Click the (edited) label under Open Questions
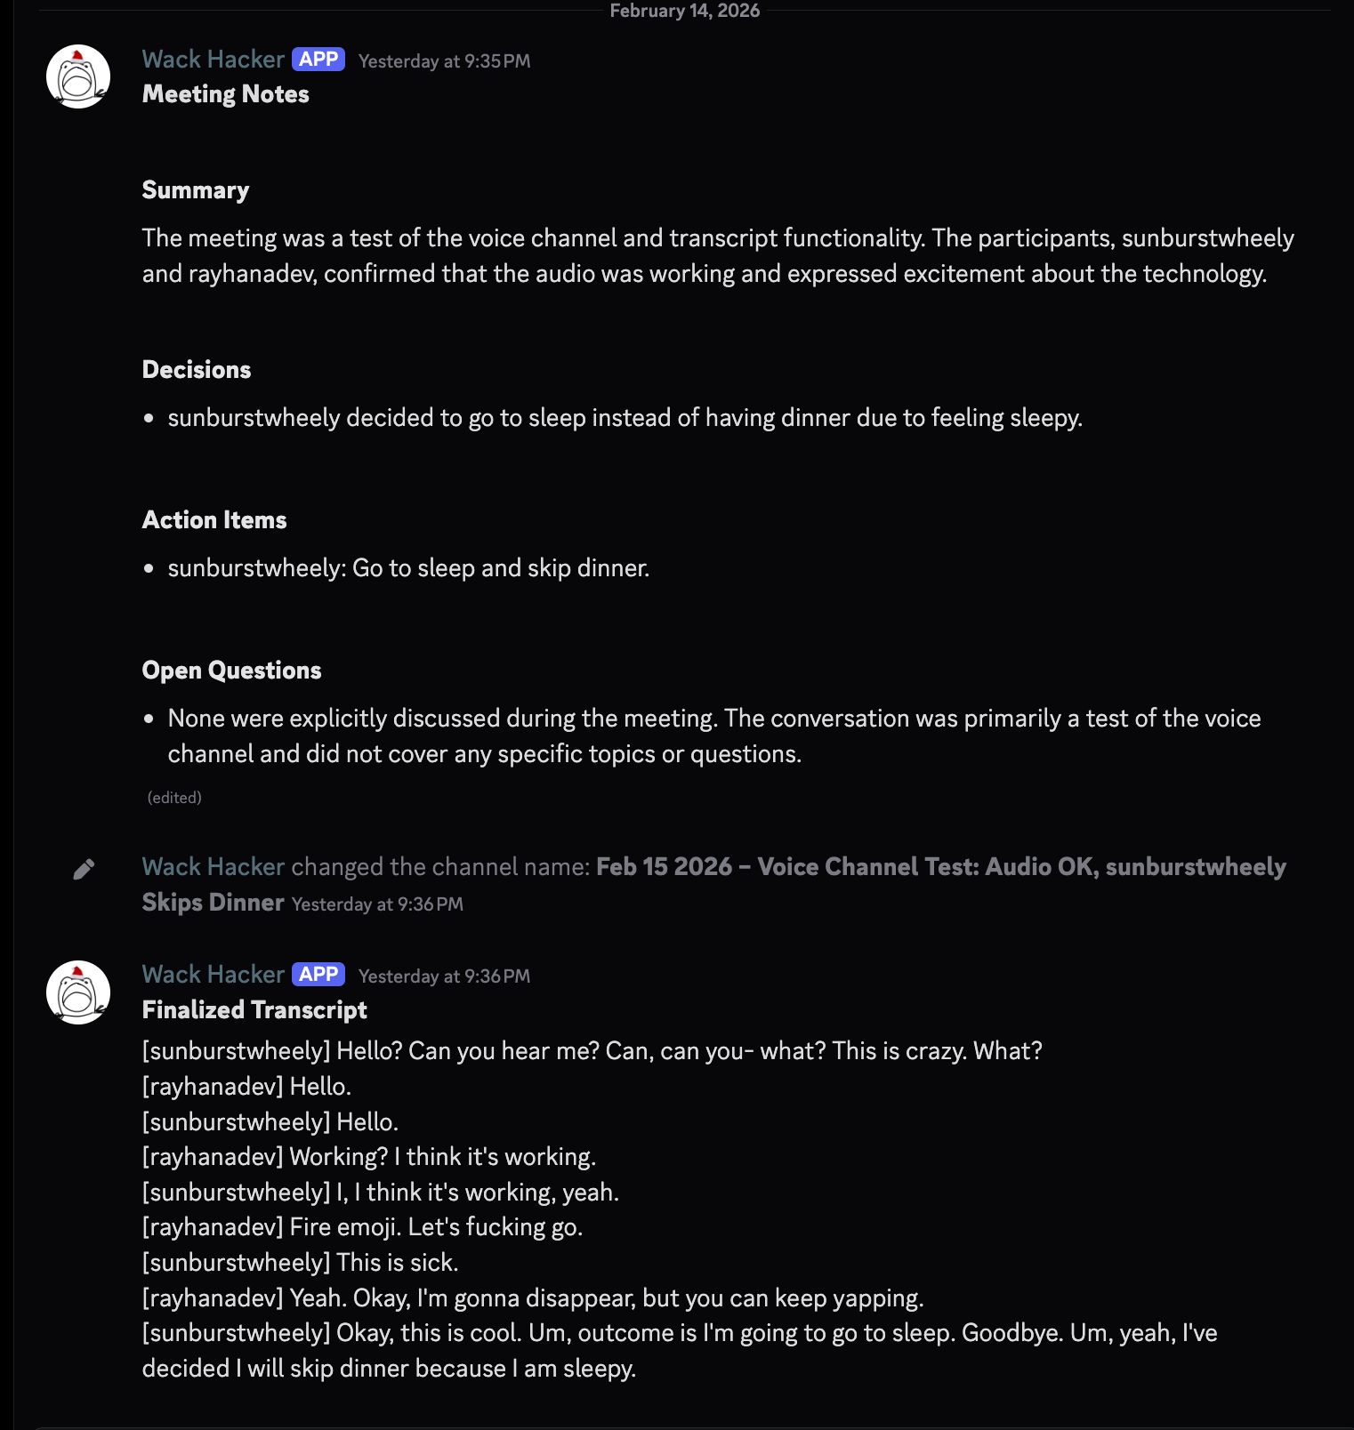The height and width of the screenshot is (1430, 1354). (x=174, y=798)
